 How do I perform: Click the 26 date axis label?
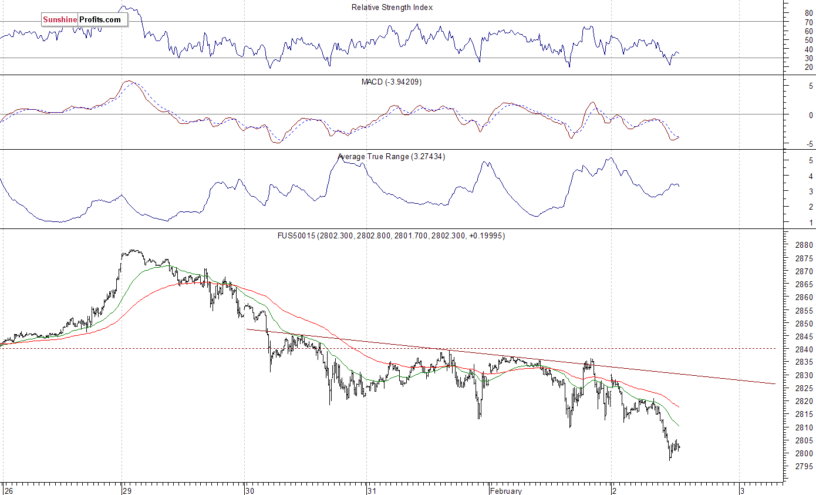tap(8, 490)
